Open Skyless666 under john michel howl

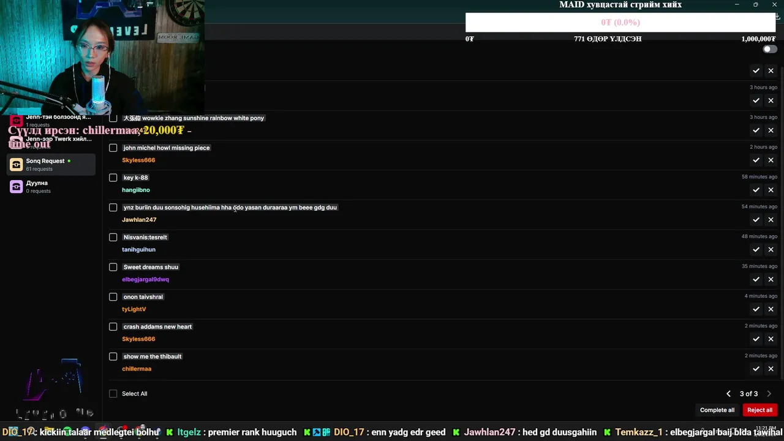pyautogui.click(x=138, y=160)
